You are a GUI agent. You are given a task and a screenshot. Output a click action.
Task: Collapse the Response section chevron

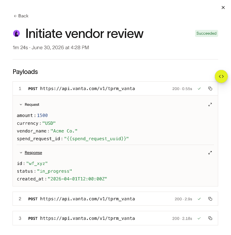tap(21, 153)
